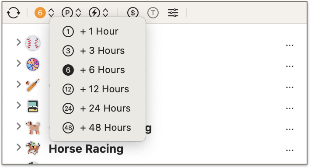Choose the checked + 6 Hours option
310x168 pixels.
coord(98,70)
